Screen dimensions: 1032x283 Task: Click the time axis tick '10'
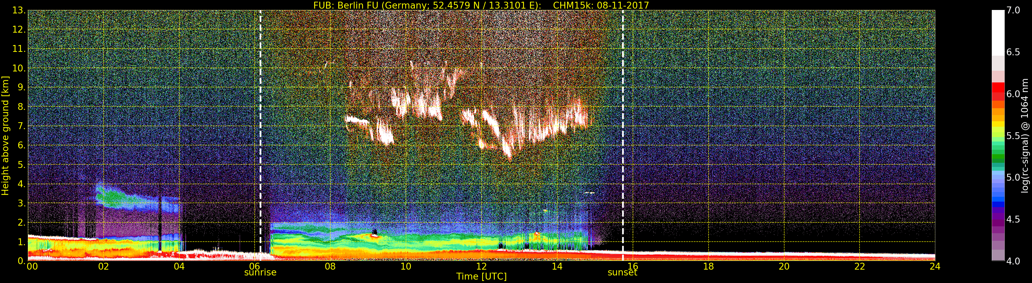pyautogui.click(x=406, y=266)
